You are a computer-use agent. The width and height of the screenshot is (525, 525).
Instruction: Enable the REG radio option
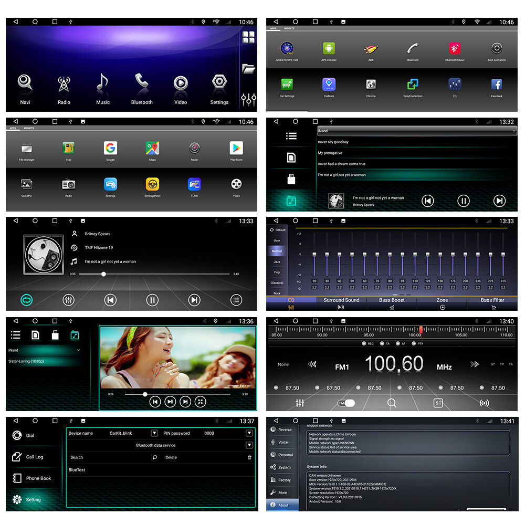click(x=367, y=343)
